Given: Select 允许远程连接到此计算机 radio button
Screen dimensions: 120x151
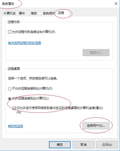Looking at the screenshot, I should [x=10, y=98].
